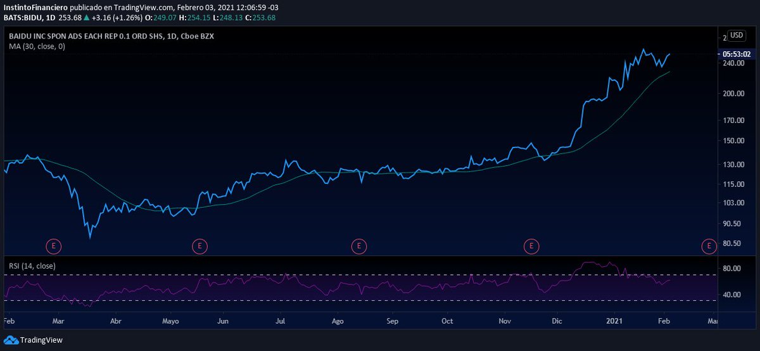Click the Abr month label on time axis
The width and height of the screenshot is (760, 351).
coord(116,321)
